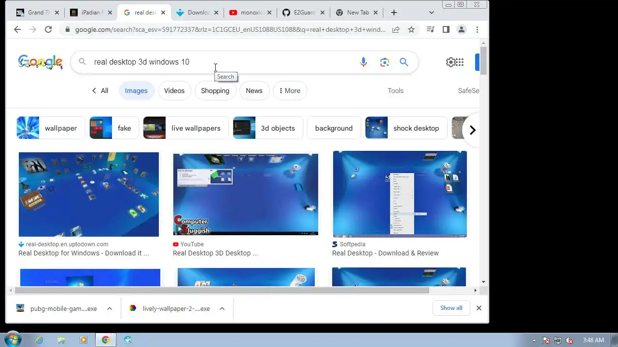The height and width of the screenshot is (347, 618).
Task: Click the URL address bar
Action: click(x=230, y=29)
